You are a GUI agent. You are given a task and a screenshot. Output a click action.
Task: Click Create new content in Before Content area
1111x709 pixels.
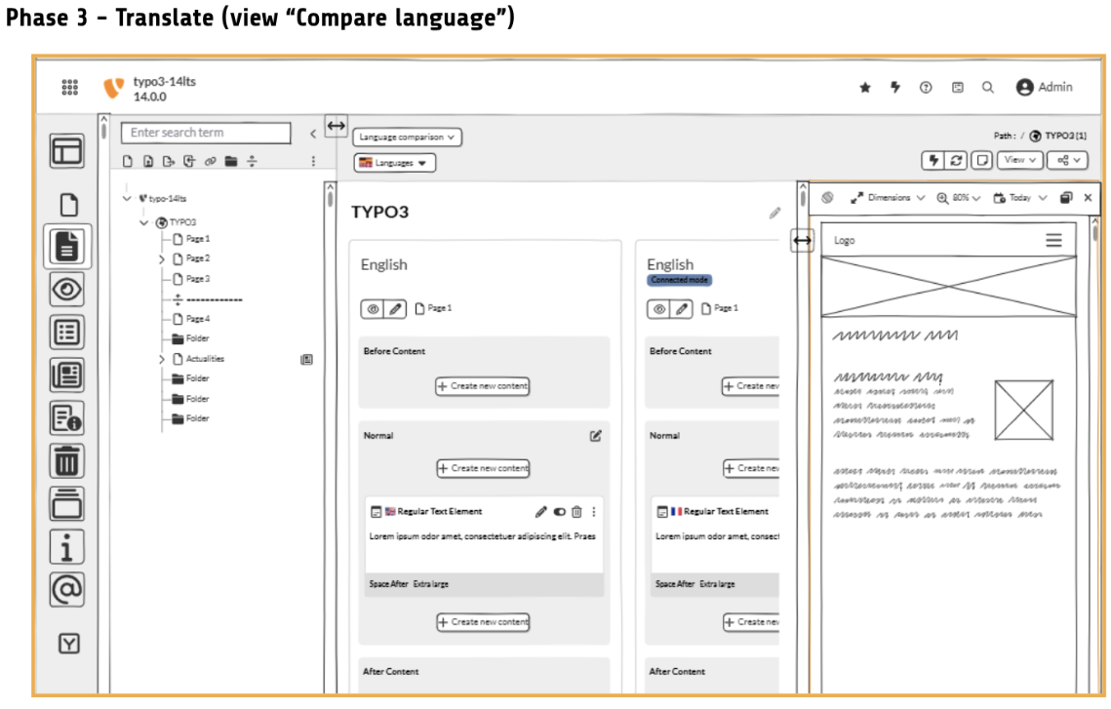click(483, 386)
